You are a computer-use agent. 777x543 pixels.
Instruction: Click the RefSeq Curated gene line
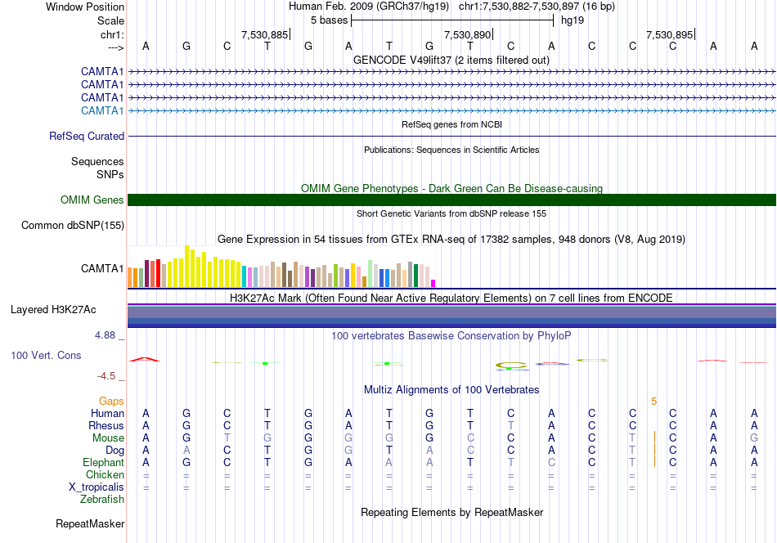coord(451,137)
